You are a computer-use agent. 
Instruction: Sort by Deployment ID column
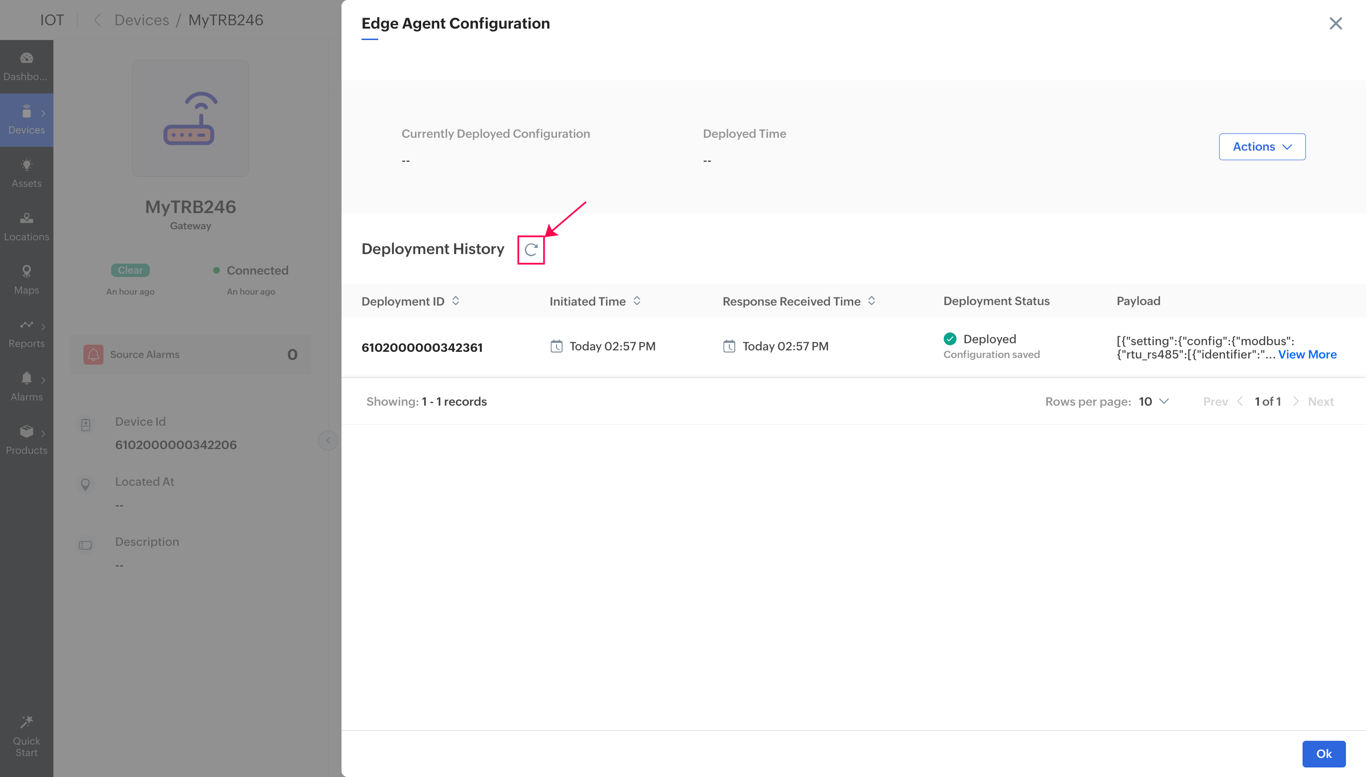tap(455, 301)
